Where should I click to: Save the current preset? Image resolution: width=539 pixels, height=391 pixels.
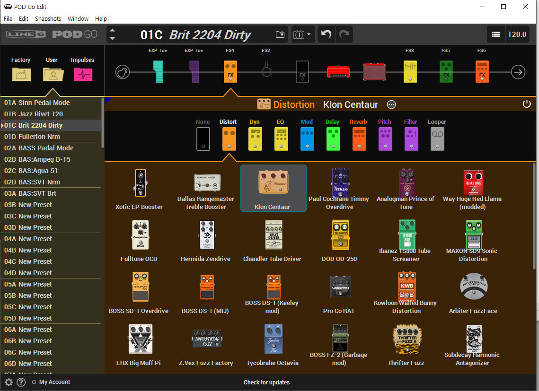pos(280,35)
